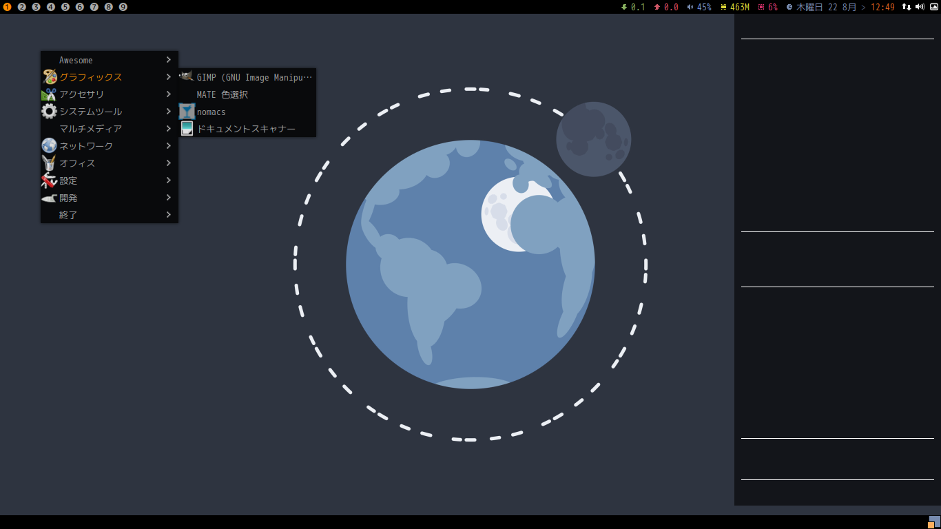941x529 pixels.
Task: Click the layout indicator icon in bottom bar
Action: (x=934, y=522)
